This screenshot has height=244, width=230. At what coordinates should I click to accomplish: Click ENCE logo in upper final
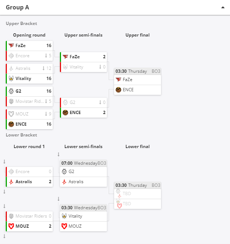118,90
